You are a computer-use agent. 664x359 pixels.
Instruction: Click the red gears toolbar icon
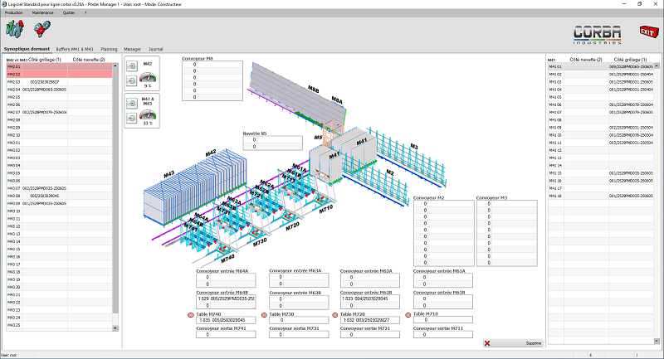point(41,31)
